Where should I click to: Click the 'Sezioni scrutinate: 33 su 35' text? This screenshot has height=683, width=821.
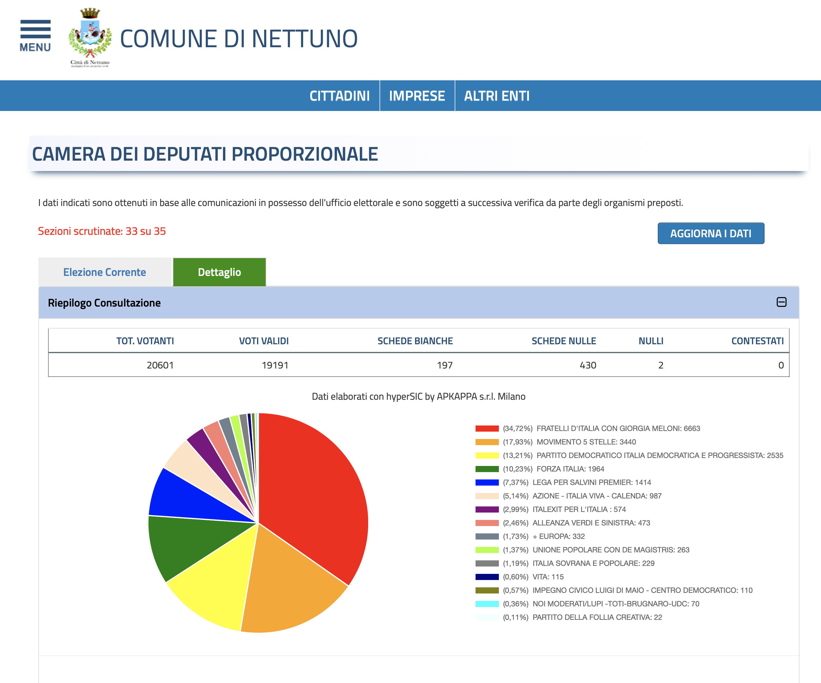tap(102, 231)
